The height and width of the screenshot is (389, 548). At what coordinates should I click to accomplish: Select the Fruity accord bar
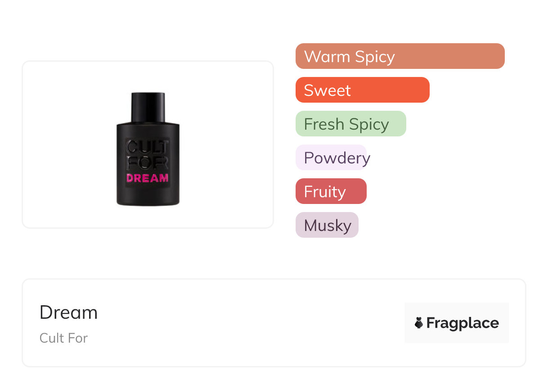[331, 191]
